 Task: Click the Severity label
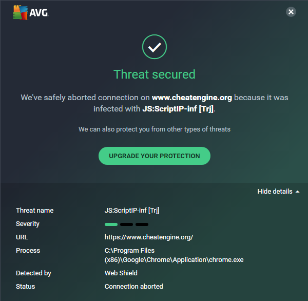click(28, 224)
